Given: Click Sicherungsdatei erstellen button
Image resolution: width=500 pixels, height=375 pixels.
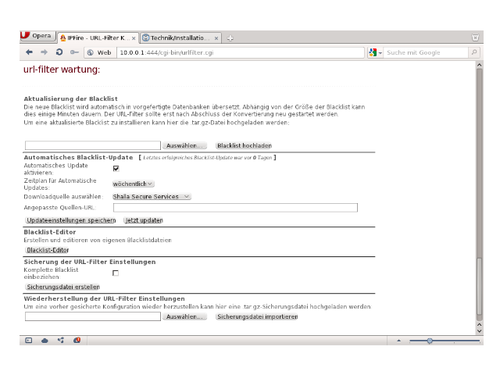Looking at the screenshot, I should pyautogui.click(x=63, y=287).
